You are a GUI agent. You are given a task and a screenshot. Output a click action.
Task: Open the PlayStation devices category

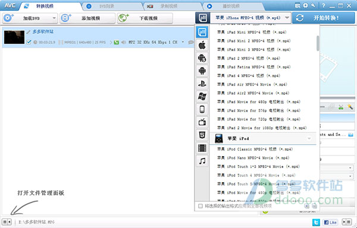pyautogui.click(x=202, y=84)
